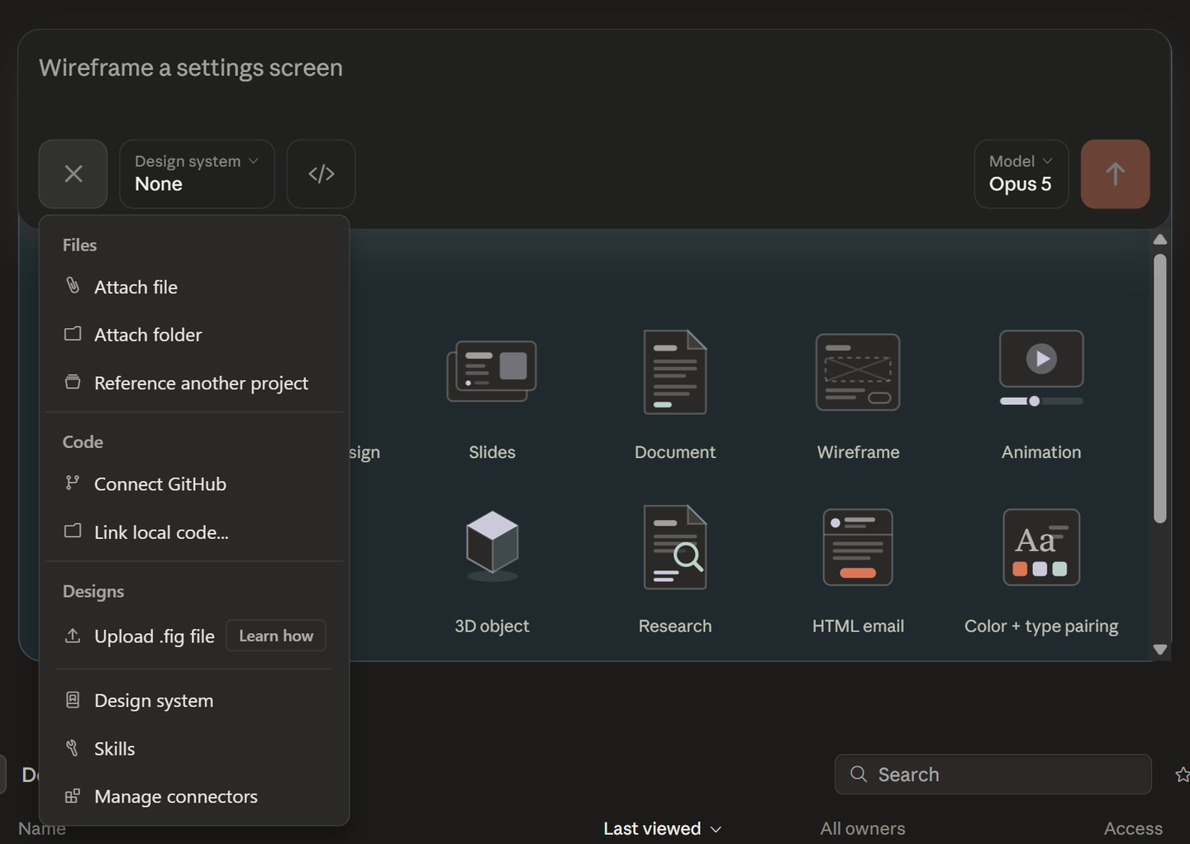Click the folder icon beside Link local code

coord(73,531)
